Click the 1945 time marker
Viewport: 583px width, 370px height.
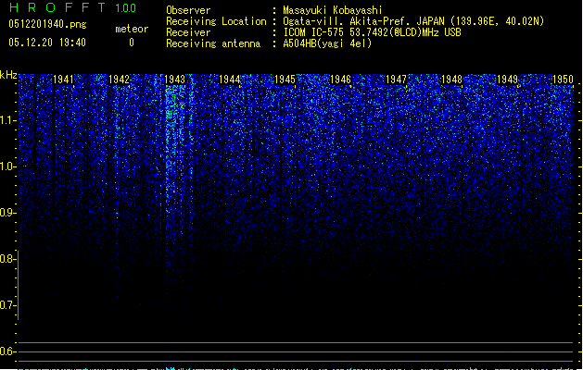(x=285, y=80)
